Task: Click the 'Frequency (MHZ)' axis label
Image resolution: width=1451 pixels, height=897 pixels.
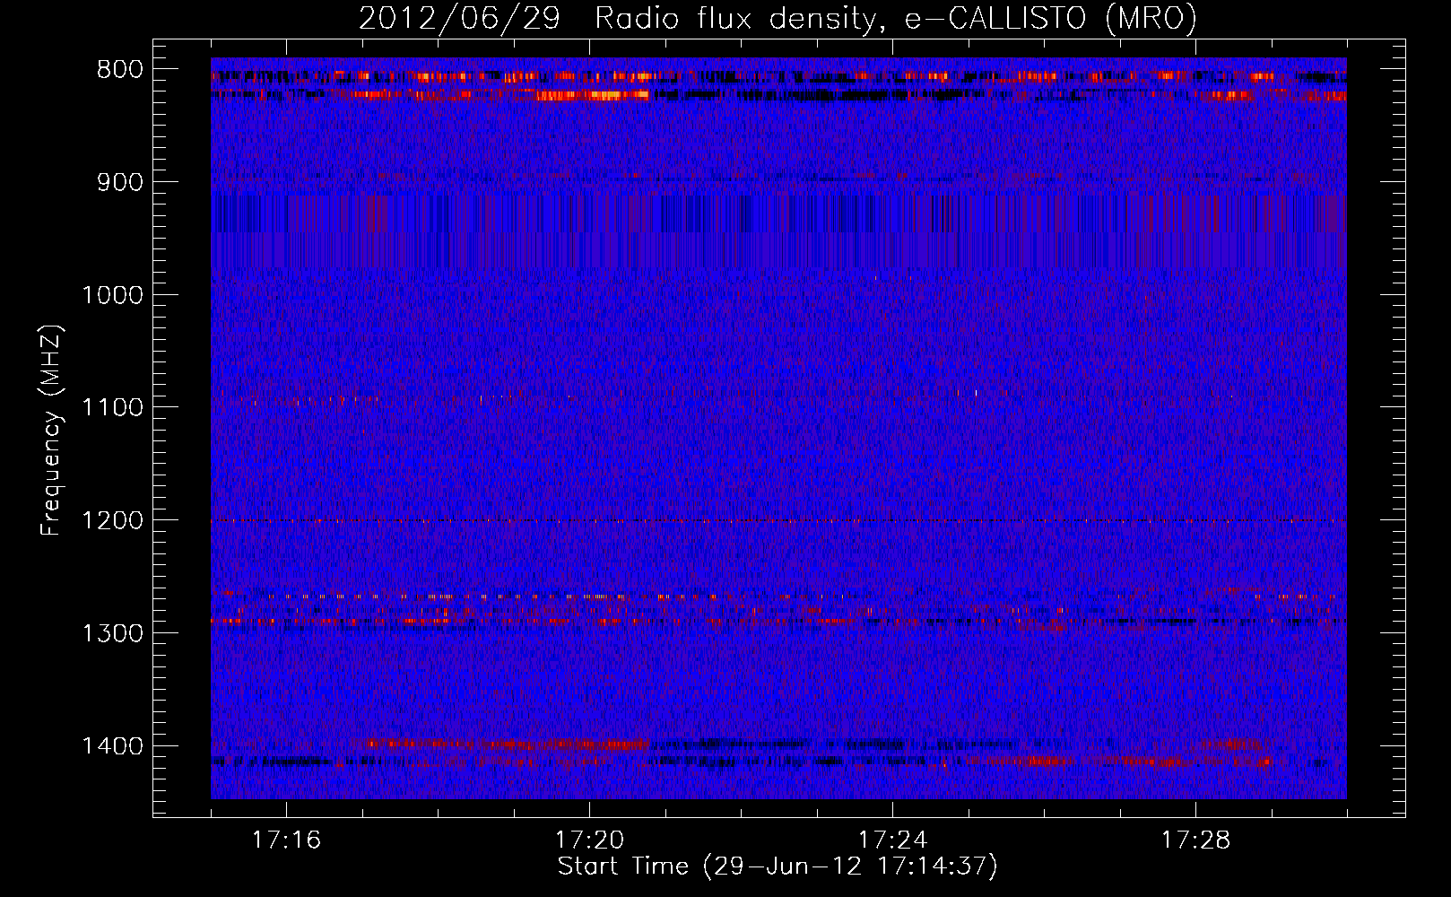Action: pyautogui.click(x=51, y=431)
